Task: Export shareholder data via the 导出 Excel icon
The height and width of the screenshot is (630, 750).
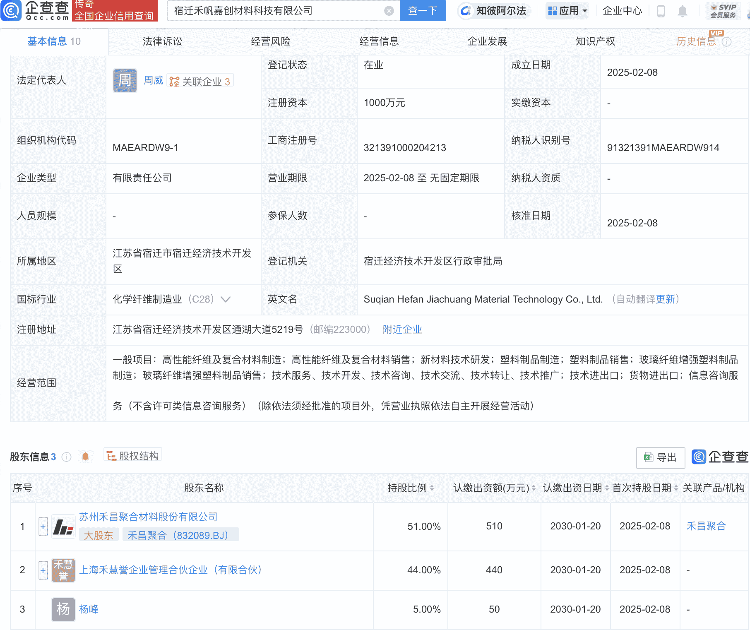Action: click(x=660, y=457)
